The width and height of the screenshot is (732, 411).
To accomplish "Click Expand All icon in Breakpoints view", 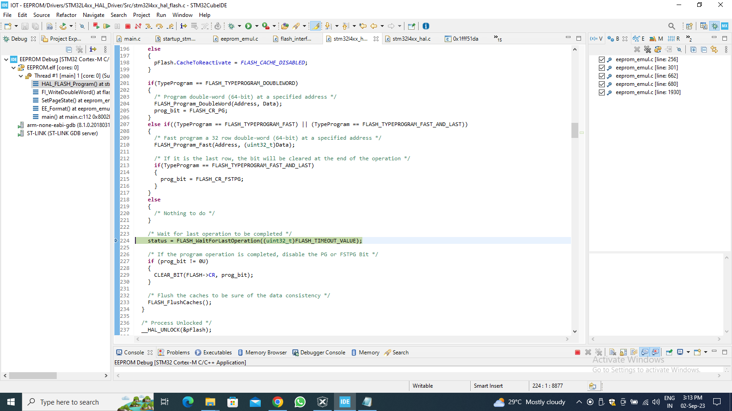I will pos(693,49).
